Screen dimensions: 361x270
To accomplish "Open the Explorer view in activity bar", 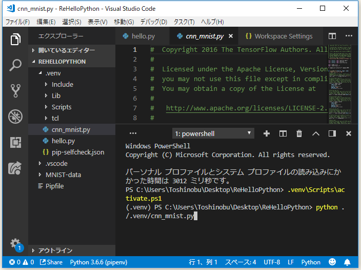I will (x=15, y=39).
